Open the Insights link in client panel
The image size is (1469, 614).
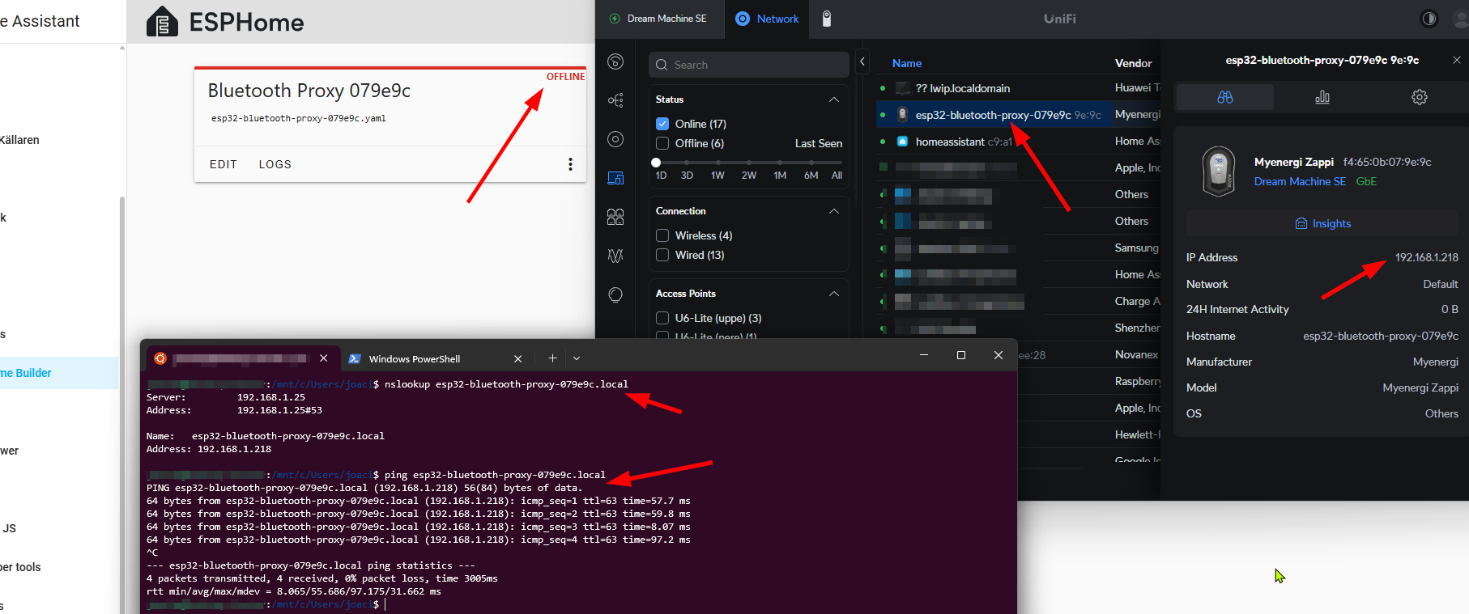[x=1323, y=223]
